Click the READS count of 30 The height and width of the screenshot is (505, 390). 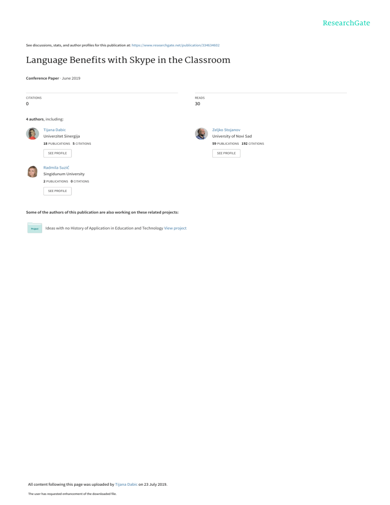coord(198,104)
